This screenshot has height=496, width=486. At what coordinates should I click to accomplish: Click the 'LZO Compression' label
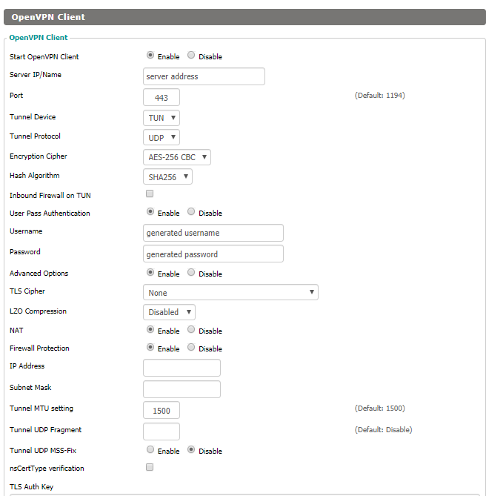click(x=38, y=311)
